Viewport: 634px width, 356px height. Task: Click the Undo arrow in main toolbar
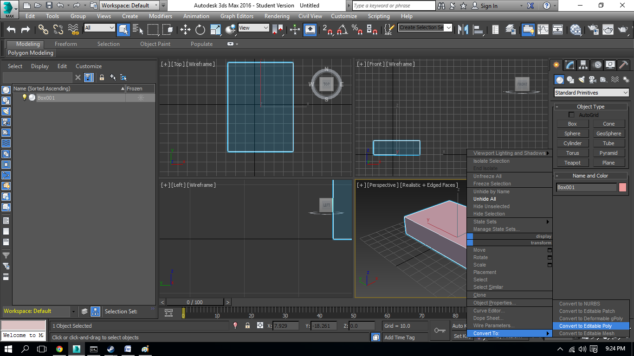[x=11, y=30]
